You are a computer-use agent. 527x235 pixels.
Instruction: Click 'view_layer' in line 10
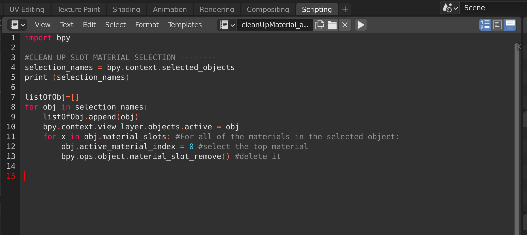pos(121,127)
